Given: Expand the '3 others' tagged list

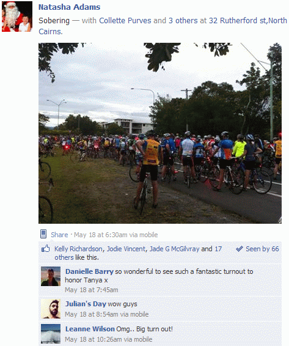Looking at the screenshot, I should pyautogui.click(x=183, y=21).
